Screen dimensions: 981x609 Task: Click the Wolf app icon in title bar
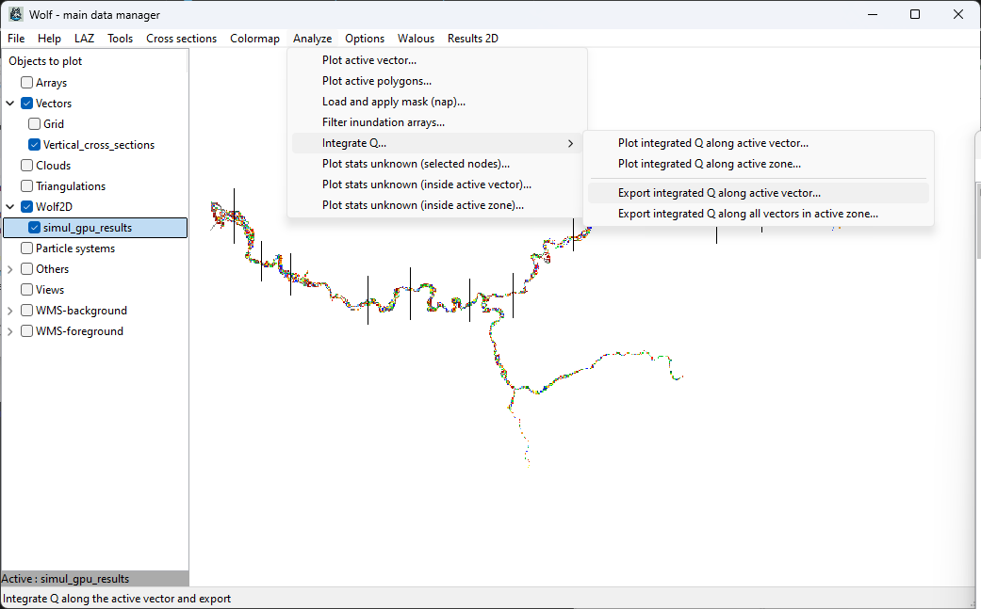click(x=15, y=14)
